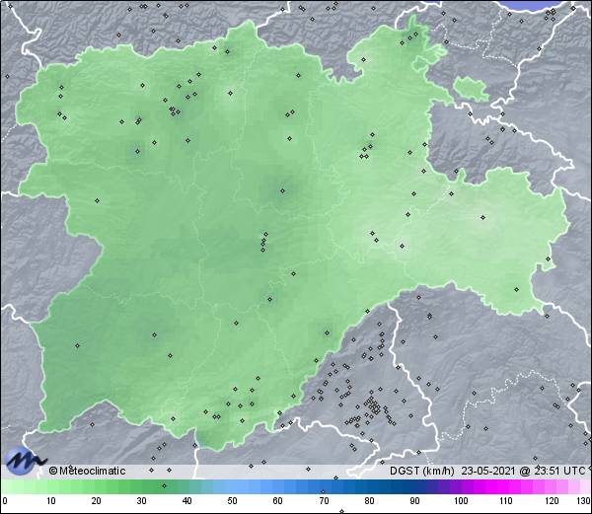Click scale value 0

click(5, 501)
